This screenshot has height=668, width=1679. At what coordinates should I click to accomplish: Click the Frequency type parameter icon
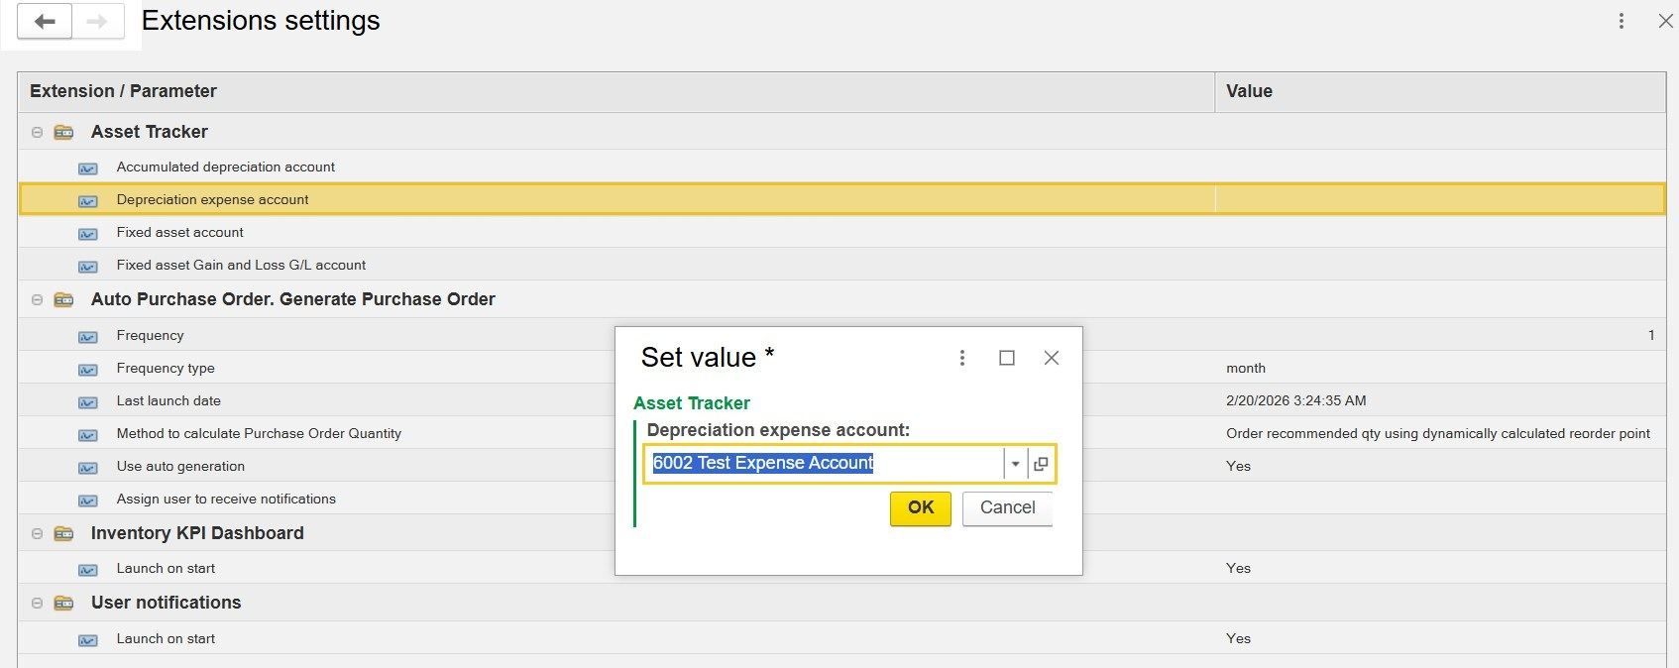88,370
